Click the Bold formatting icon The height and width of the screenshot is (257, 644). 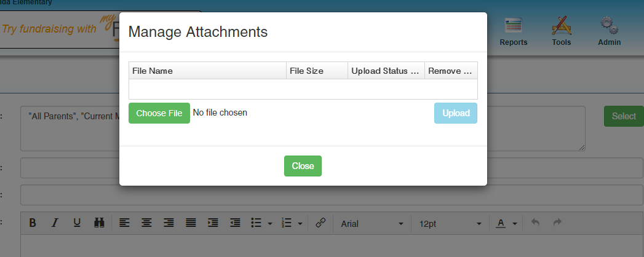tap(33, 223)
